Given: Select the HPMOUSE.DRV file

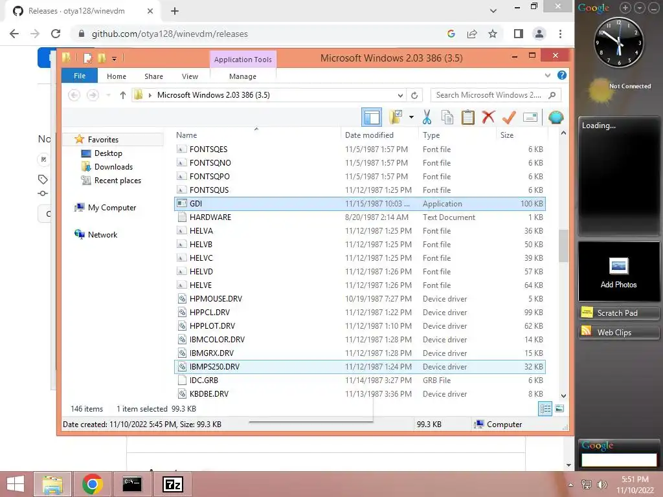Looking at the screenshot, I should click(x=360, y=299).
